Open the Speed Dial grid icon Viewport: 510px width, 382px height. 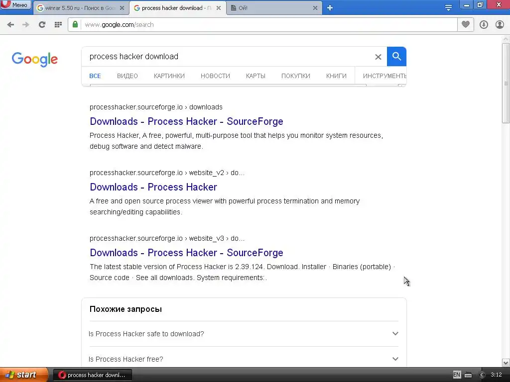[x=58, y=25]
